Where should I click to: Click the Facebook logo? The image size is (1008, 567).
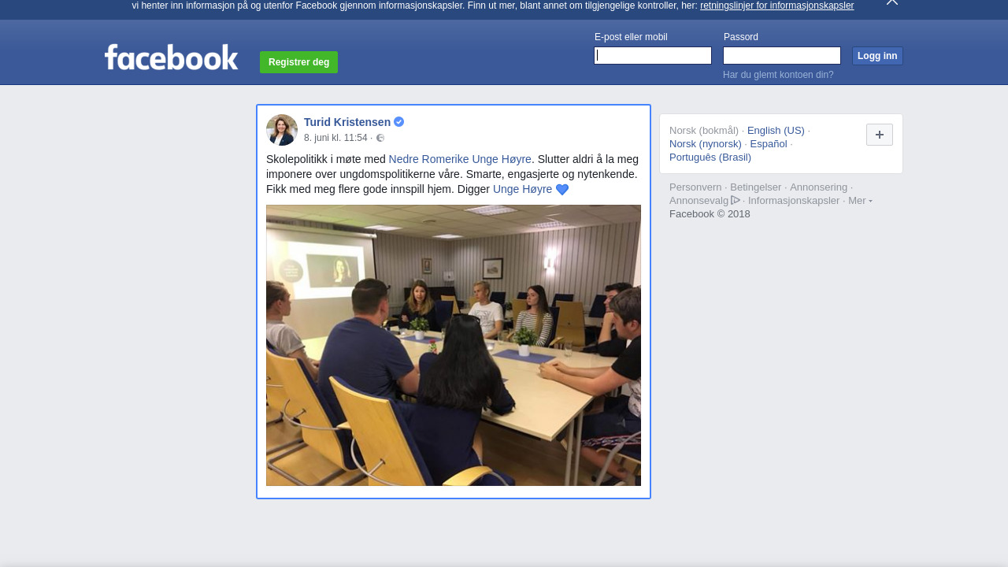click(x=171, y=57)
